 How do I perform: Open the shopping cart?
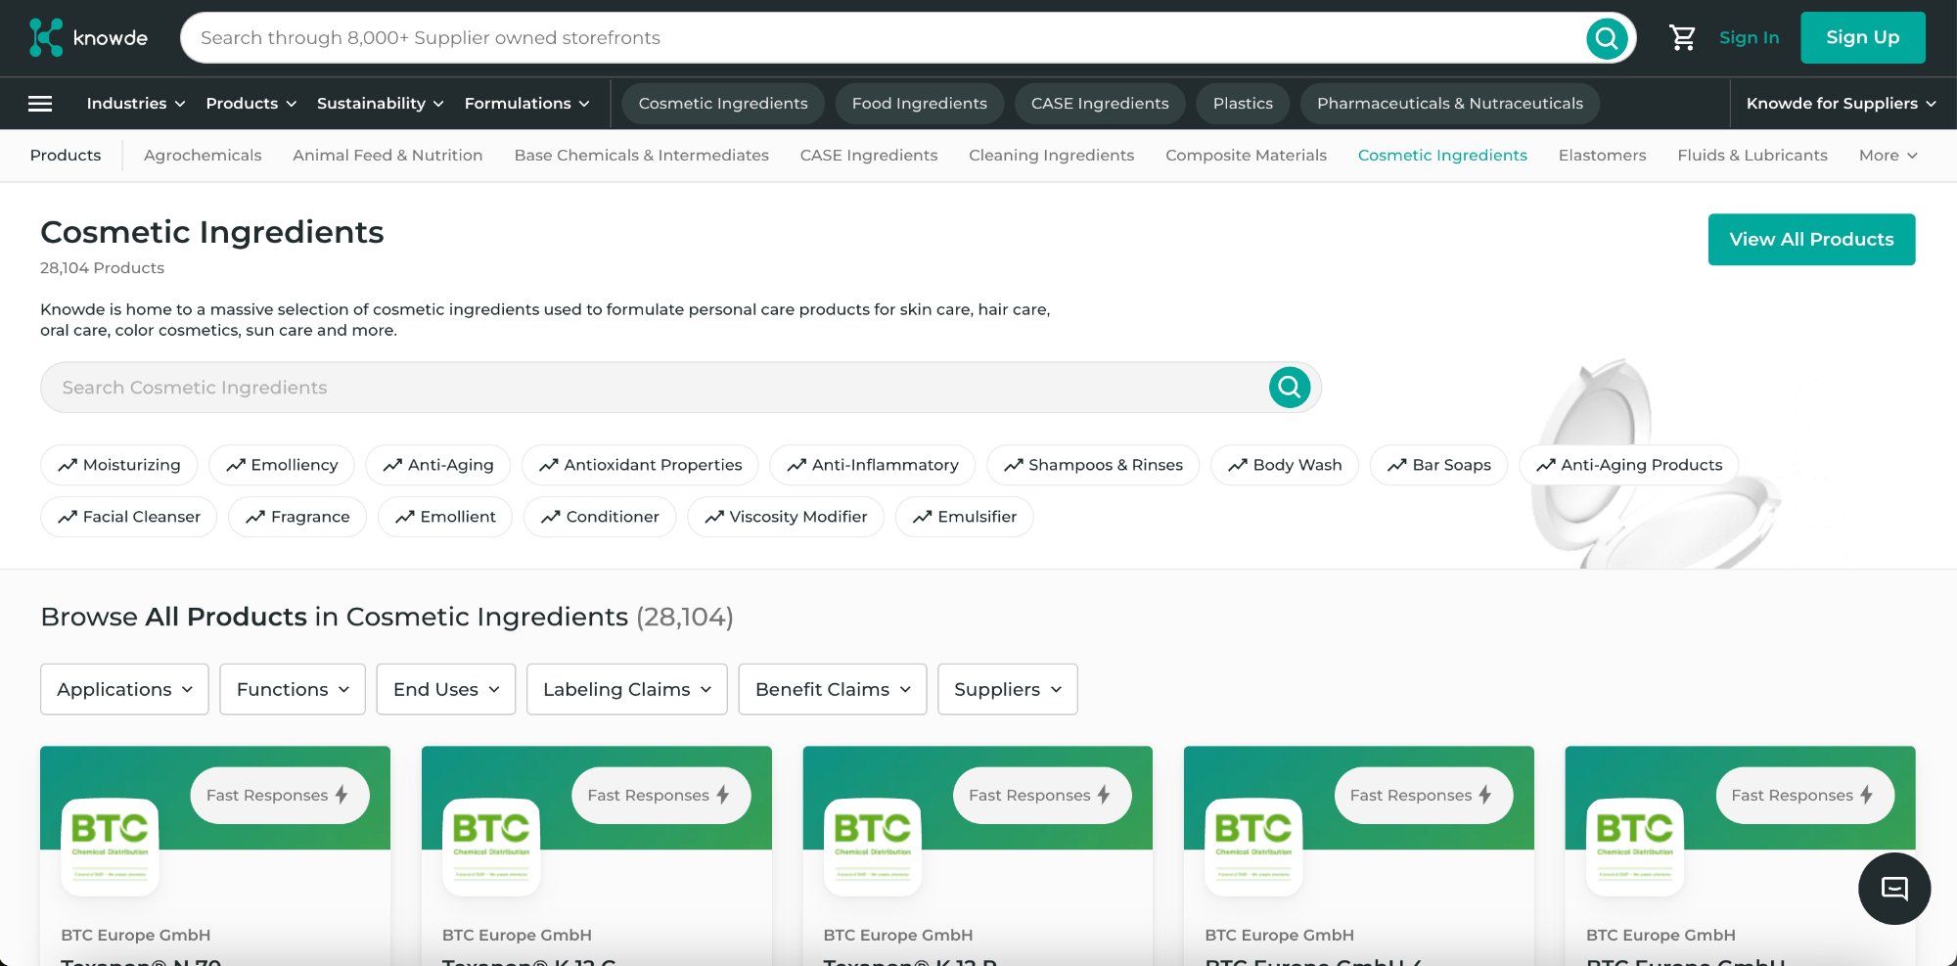[1682, 37]
